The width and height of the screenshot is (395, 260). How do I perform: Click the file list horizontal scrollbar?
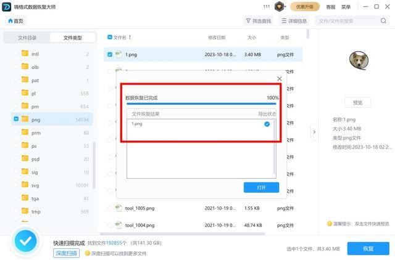183,234
